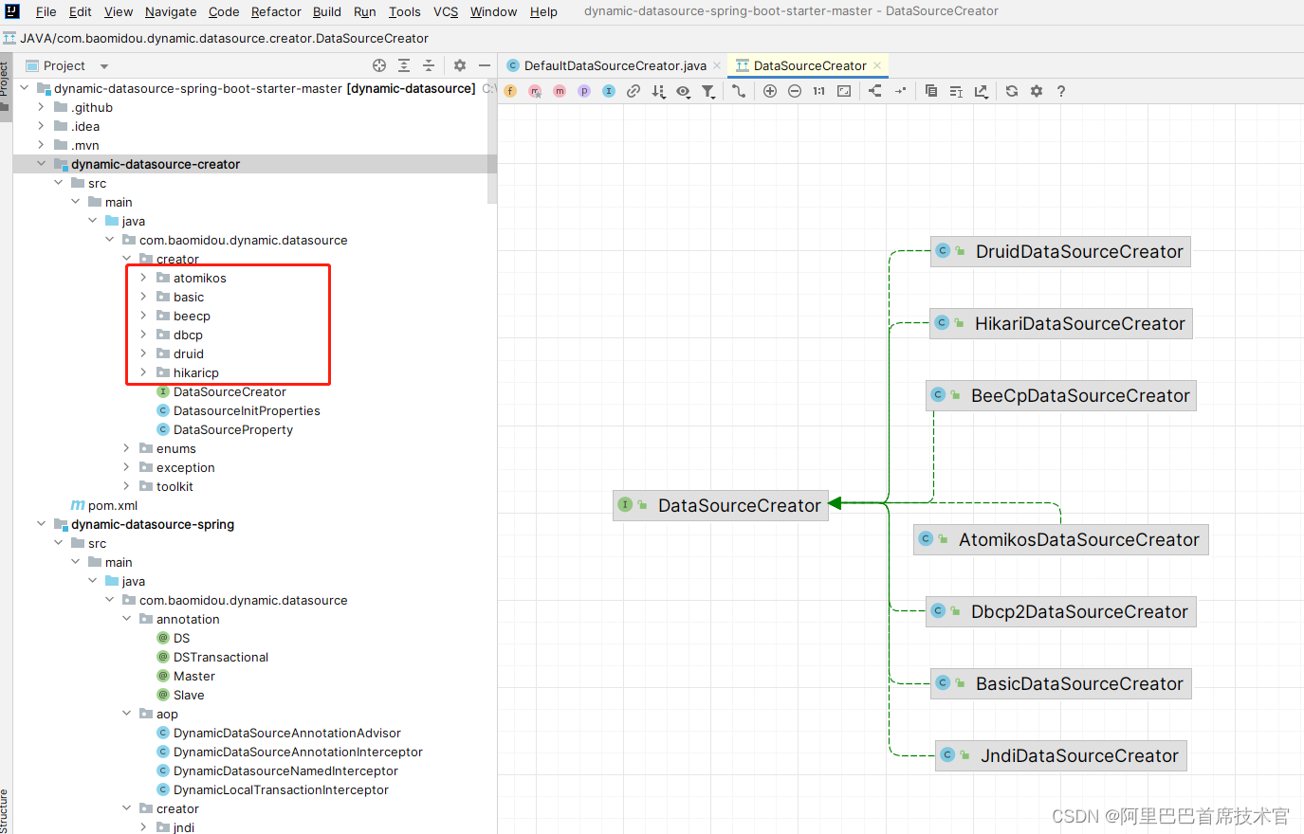Viewport: 1304px width, 834px height.
Task: Zoom in on the diagram
Action: (770, 91)
